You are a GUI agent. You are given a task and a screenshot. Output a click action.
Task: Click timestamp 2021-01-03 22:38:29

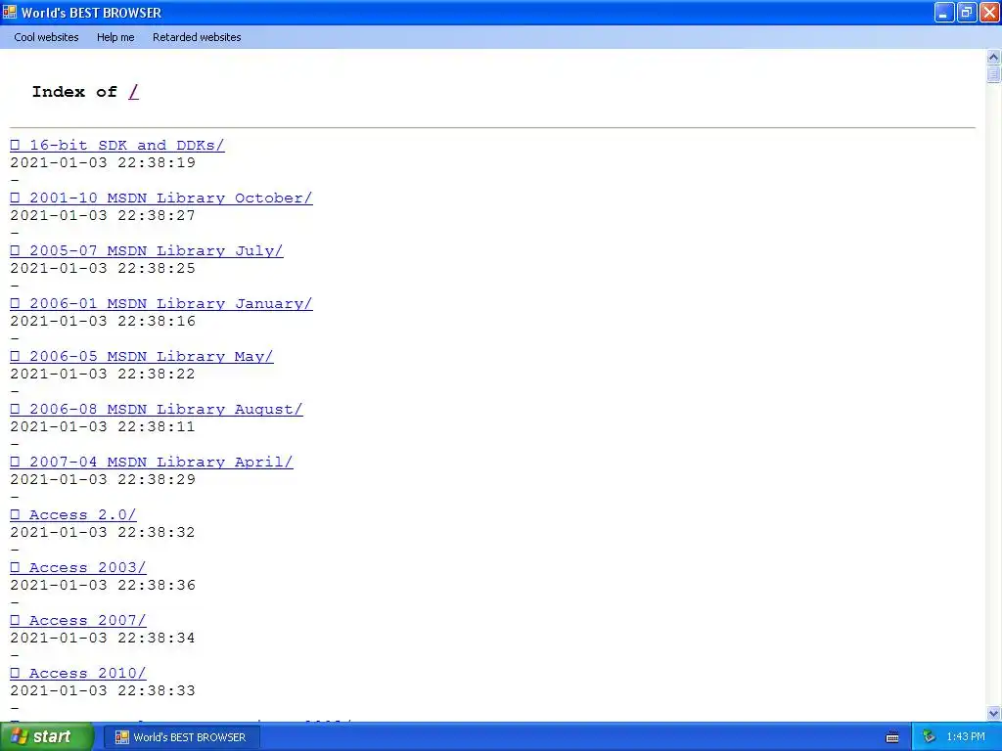point(103,479)
